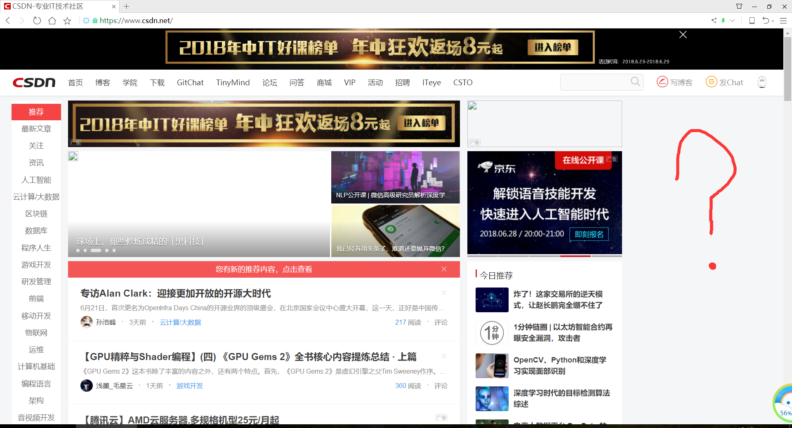Click the browser back arrow
Viewport: 792px width, 428px height.
[8, 21]
